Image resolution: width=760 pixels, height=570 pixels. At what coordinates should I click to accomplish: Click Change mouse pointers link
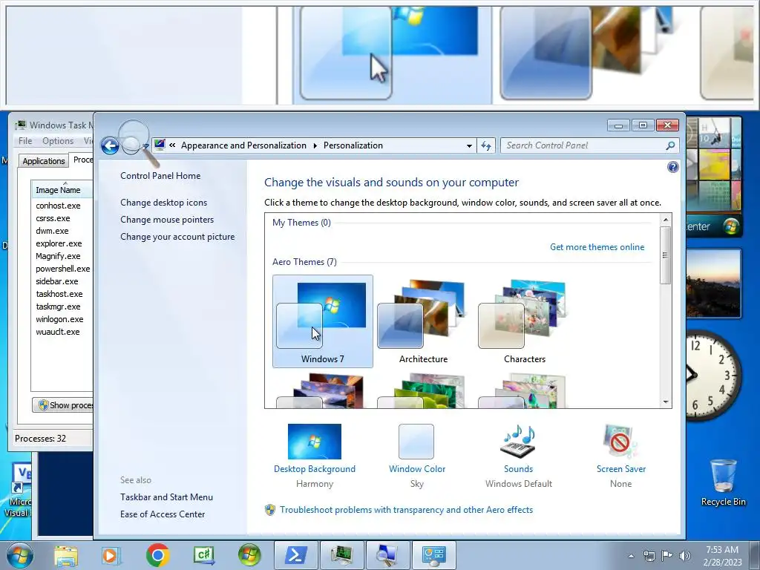(x=167, y=220)
